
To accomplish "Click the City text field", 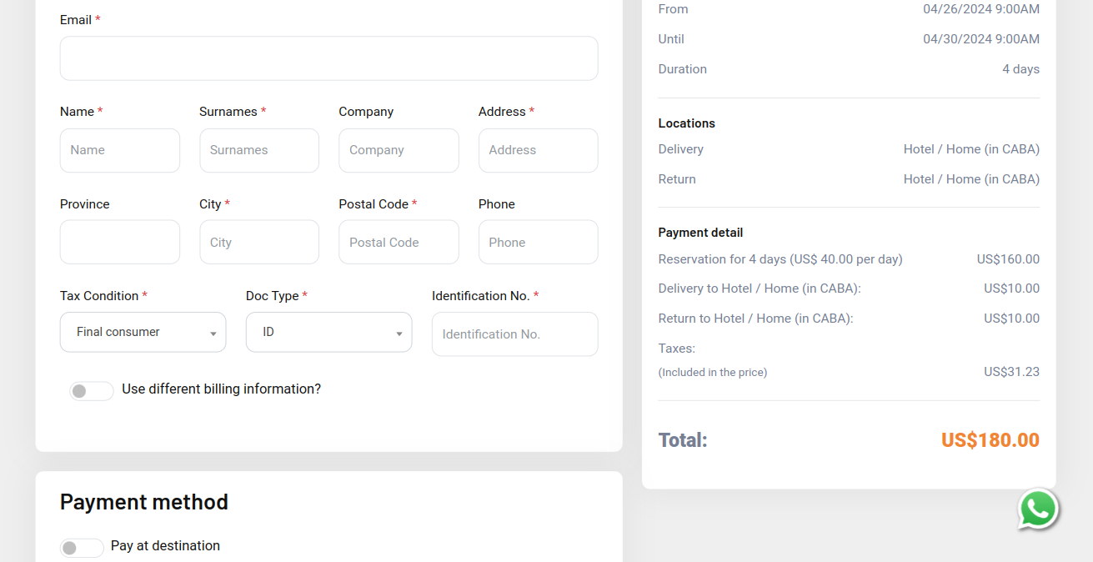I will pos(259,243).
